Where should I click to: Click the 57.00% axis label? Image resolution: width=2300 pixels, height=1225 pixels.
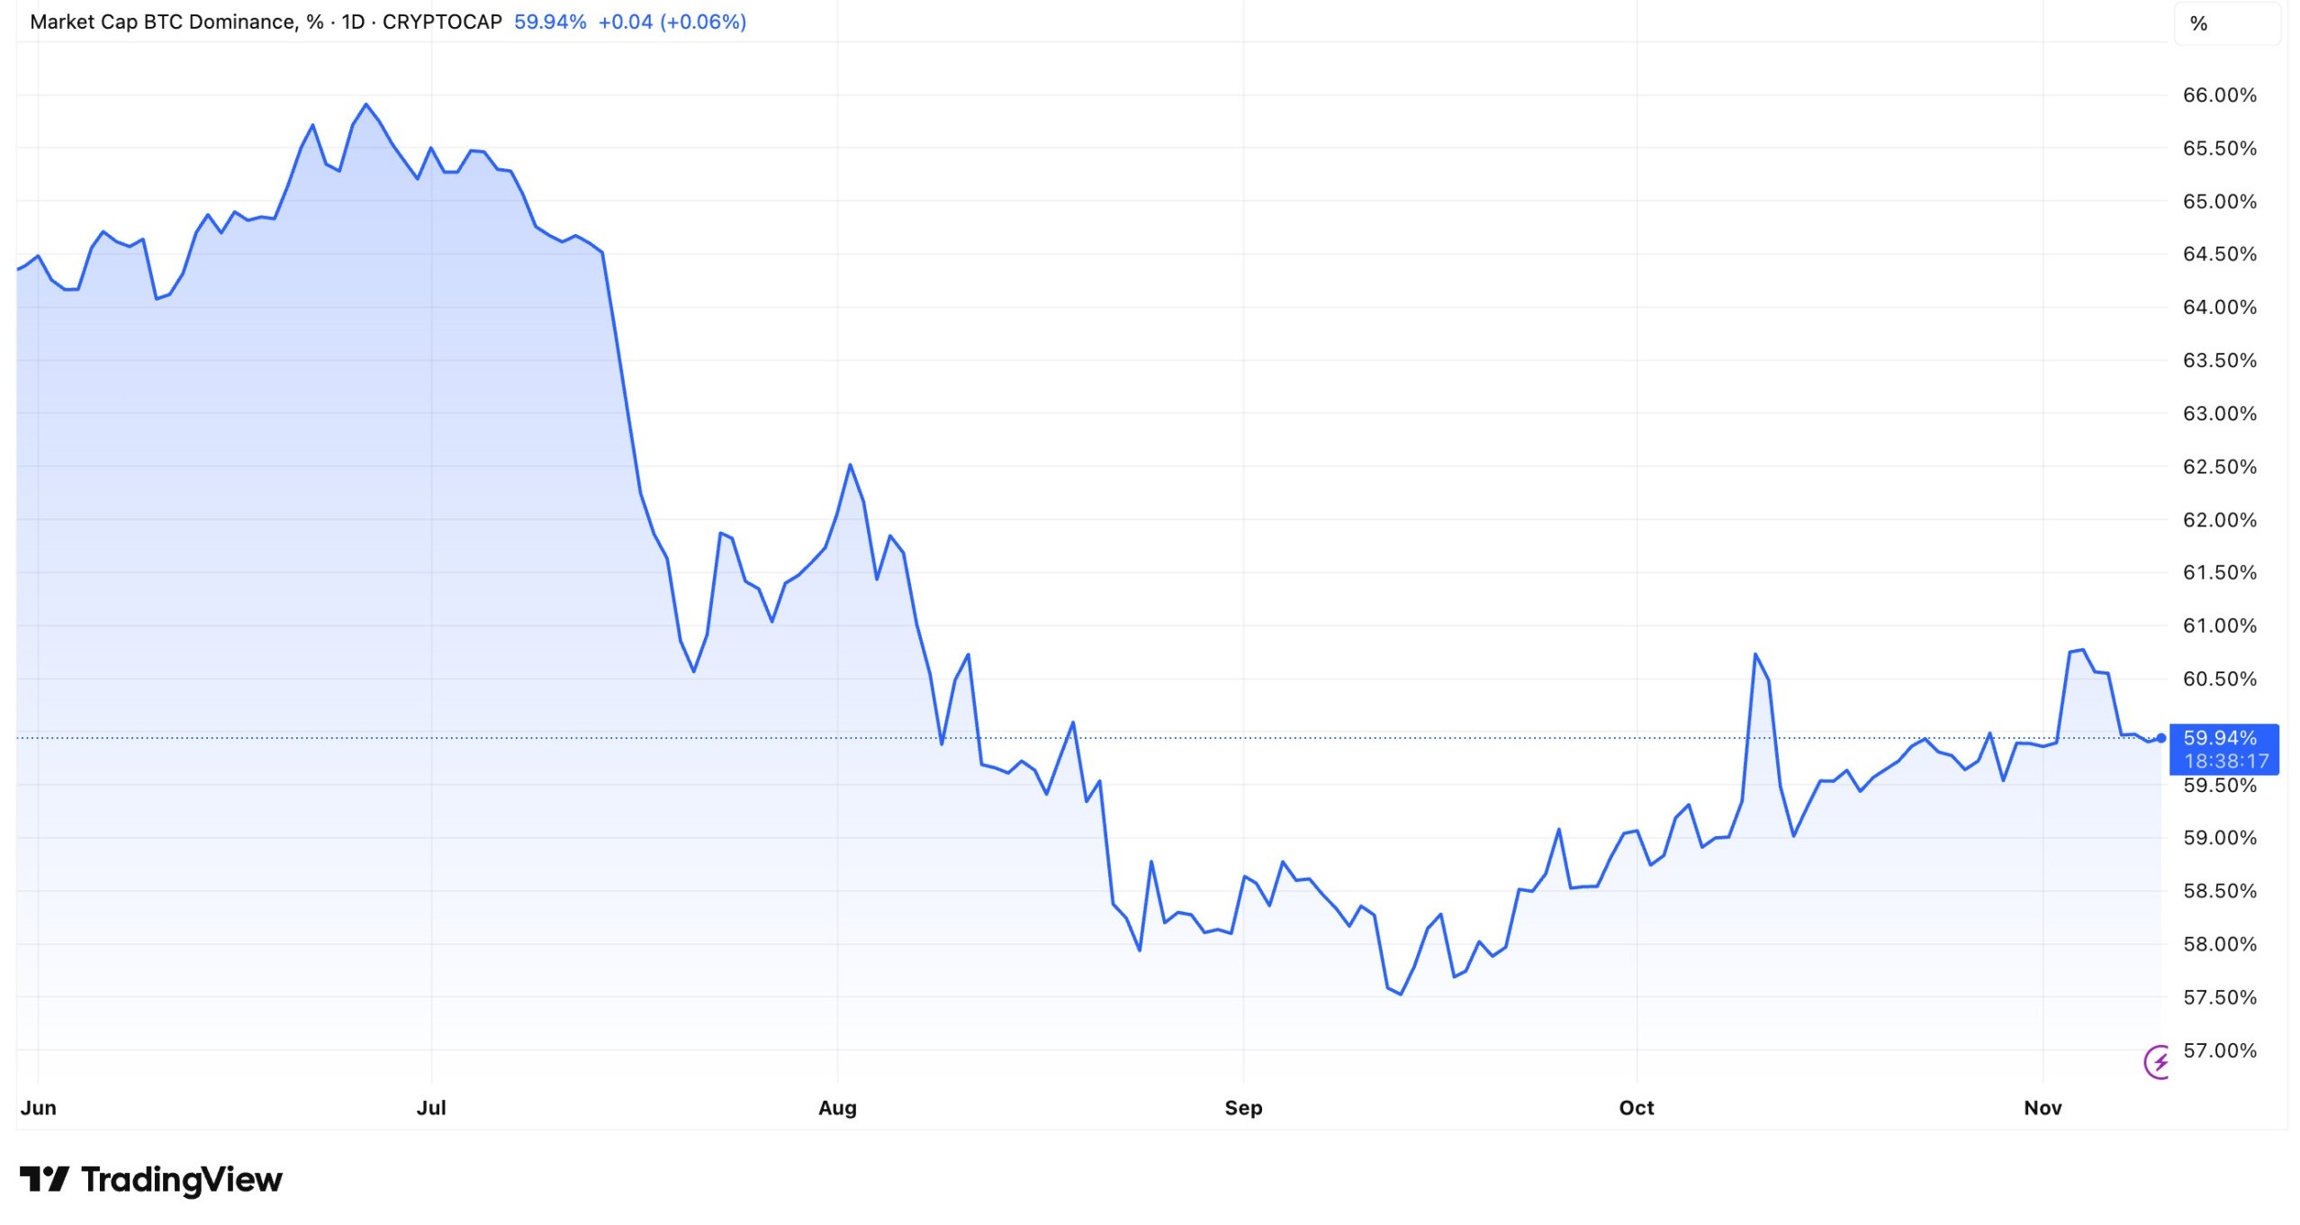click(2220, 1050)
